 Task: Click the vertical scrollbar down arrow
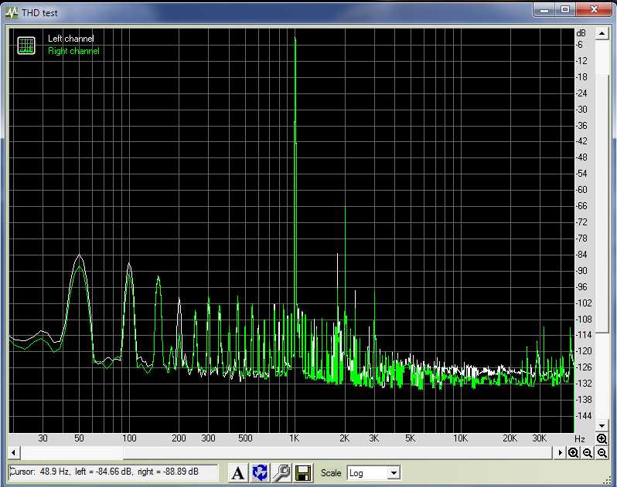(602, 426)
